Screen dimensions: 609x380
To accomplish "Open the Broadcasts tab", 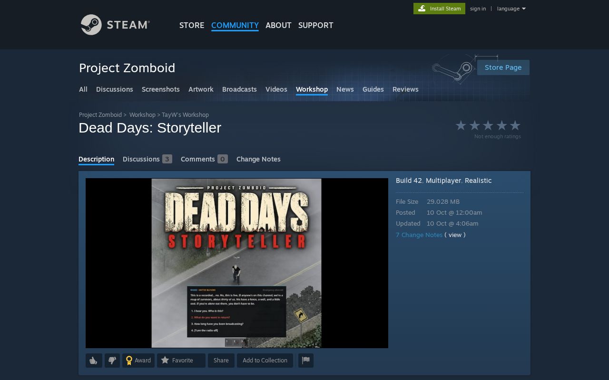I will [239, 89].
